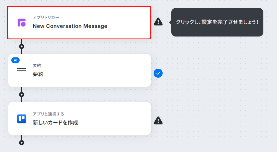Click the New Conversation Message title text
The width and height of the screenshot is (277, 152).
pos(70,26)
